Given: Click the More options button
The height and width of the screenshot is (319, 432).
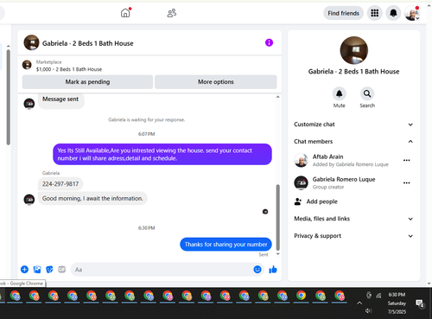Looking at the screenshot, I should point(216,82).
